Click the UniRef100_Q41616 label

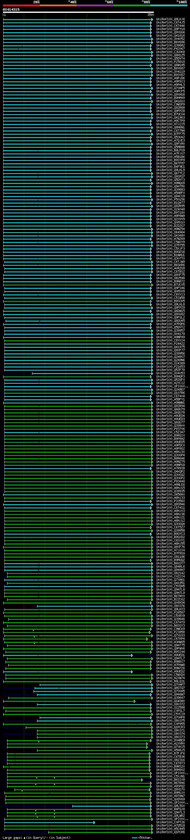coord(170,35)
